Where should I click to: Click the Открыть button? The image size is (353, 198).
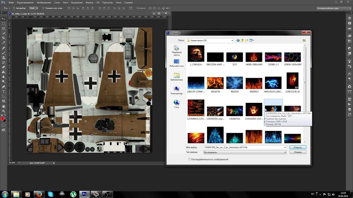click(298, 147)
